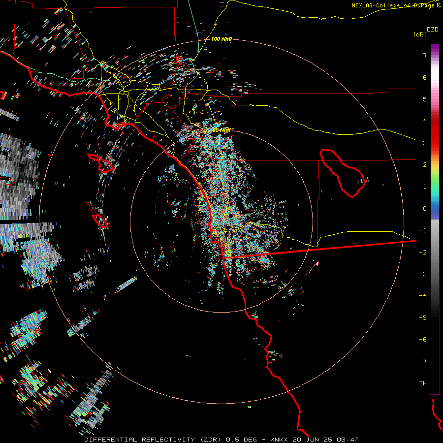This screenshot has width=443, height=443.
Task: Click the "-1" value on the dB scale
Action: 423,230
